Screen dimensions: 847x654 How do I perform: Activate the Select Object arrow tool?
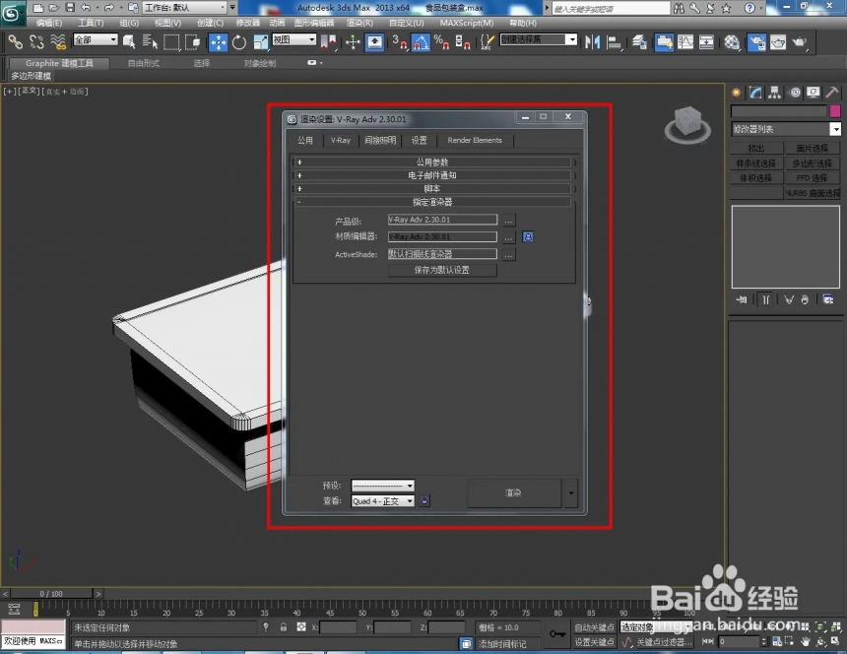click(x=129, y=41)
